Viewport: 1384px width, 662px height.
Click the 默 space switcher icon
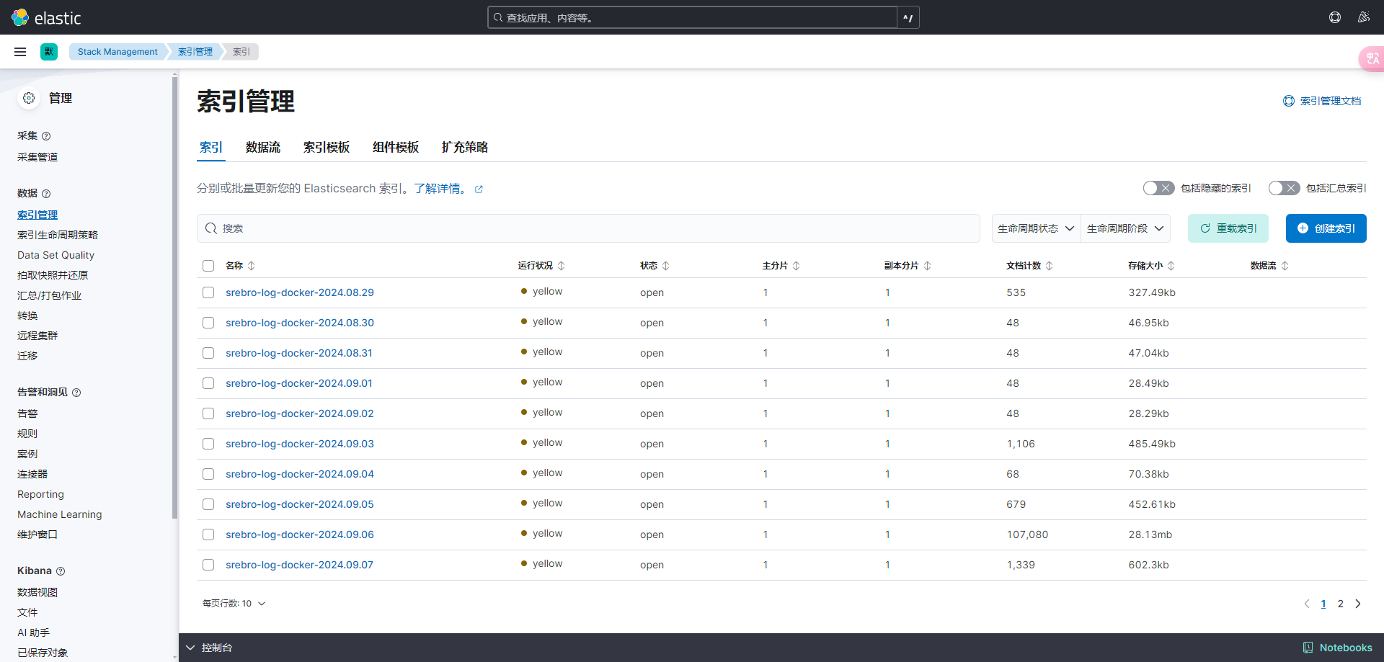pos(49,51)
